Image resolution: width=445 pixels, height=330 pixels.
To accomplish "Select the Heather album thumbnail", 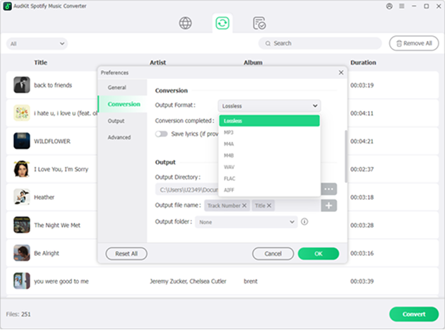I will (22, 197).
